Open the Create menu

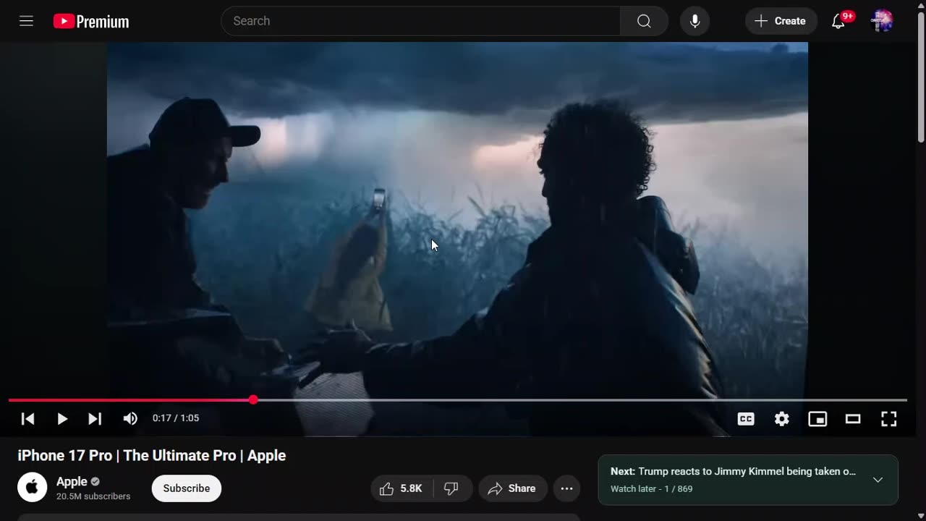point(781,21)
